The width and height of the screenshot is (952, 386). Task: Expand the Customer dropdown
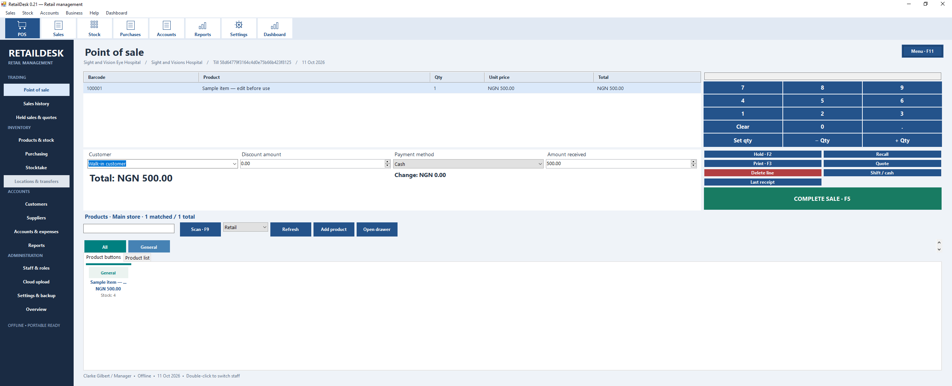(x=235, y=164)
